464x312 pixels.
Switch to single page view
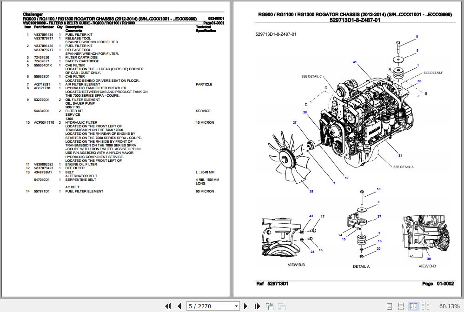[390, 306]
